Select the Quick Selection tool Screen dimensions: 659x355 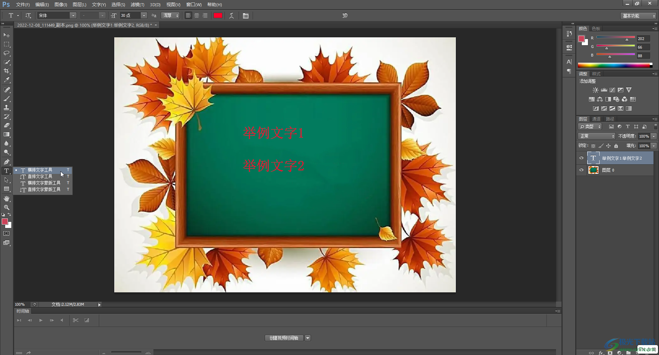tap(7, 62)
